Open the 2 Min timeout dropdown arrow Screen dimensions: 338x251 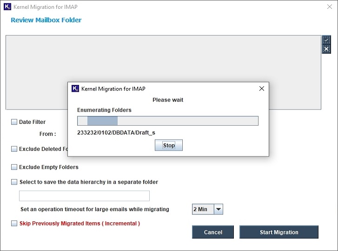tap(219, 209)
